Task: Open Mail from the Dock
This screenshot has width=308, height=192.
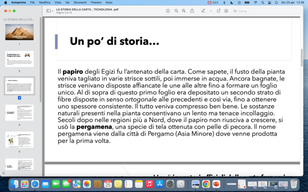Action: click(x=46, y=184)
